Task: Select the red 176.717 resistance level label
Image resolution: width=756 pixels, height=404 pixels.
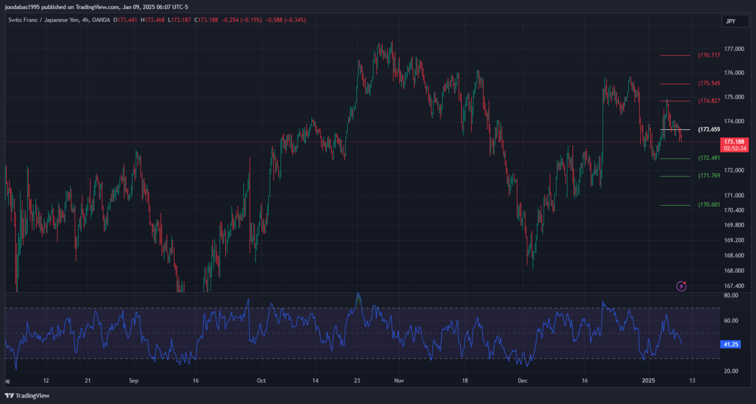Action: point(709,55)
